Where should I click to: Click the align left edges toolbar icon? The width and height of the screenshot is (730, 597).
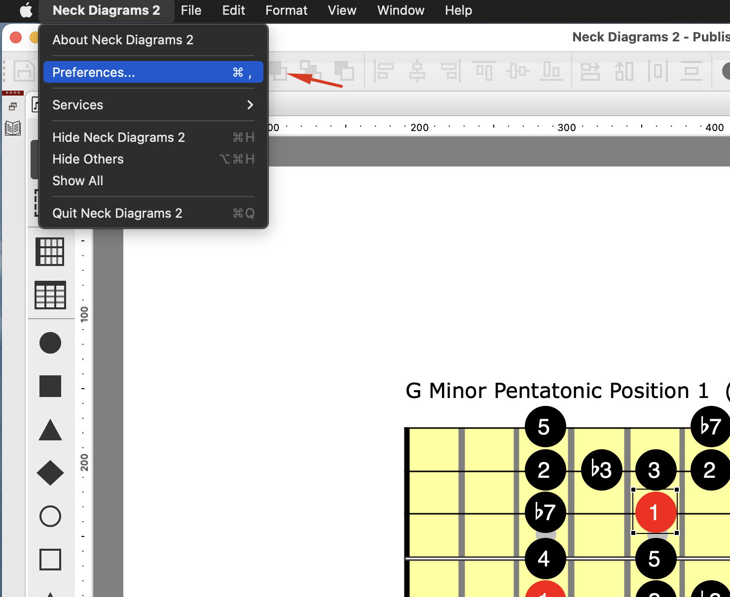[x=383, y=71]
